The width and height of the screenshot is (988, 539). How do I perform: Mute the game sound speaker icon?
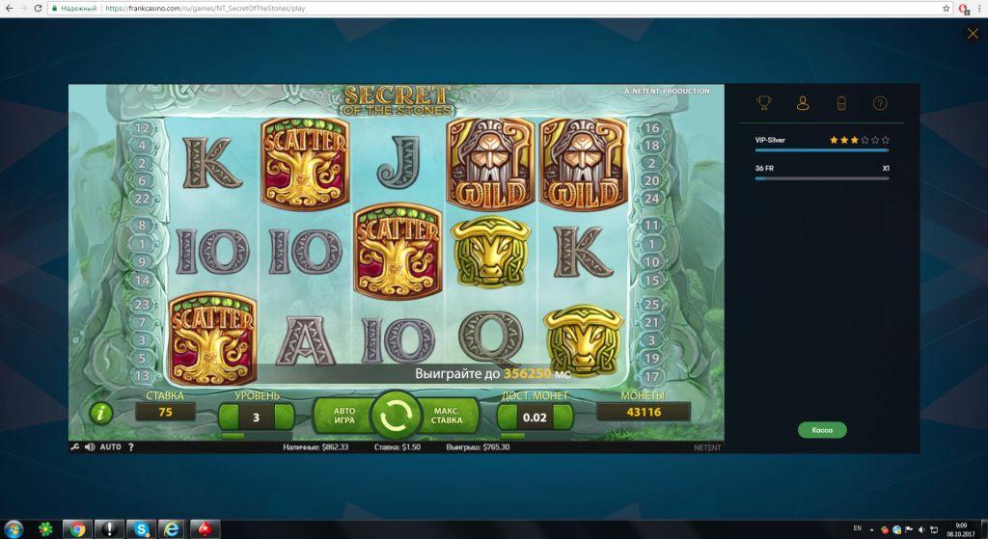tap(90, 446)
